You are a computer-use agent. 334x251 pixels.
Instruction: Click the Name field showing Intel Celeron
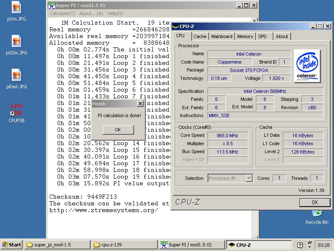pyautogui.click(x=249, y=54)
